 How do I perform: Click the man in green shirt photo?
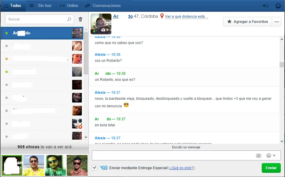pos(56,165)
